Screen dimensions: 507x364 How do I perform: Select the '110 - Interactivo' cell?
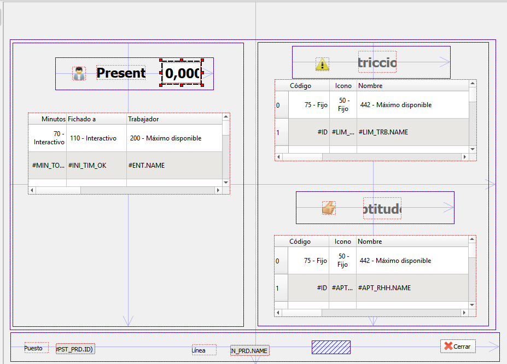pyautogui.click(x=96, y=138)
